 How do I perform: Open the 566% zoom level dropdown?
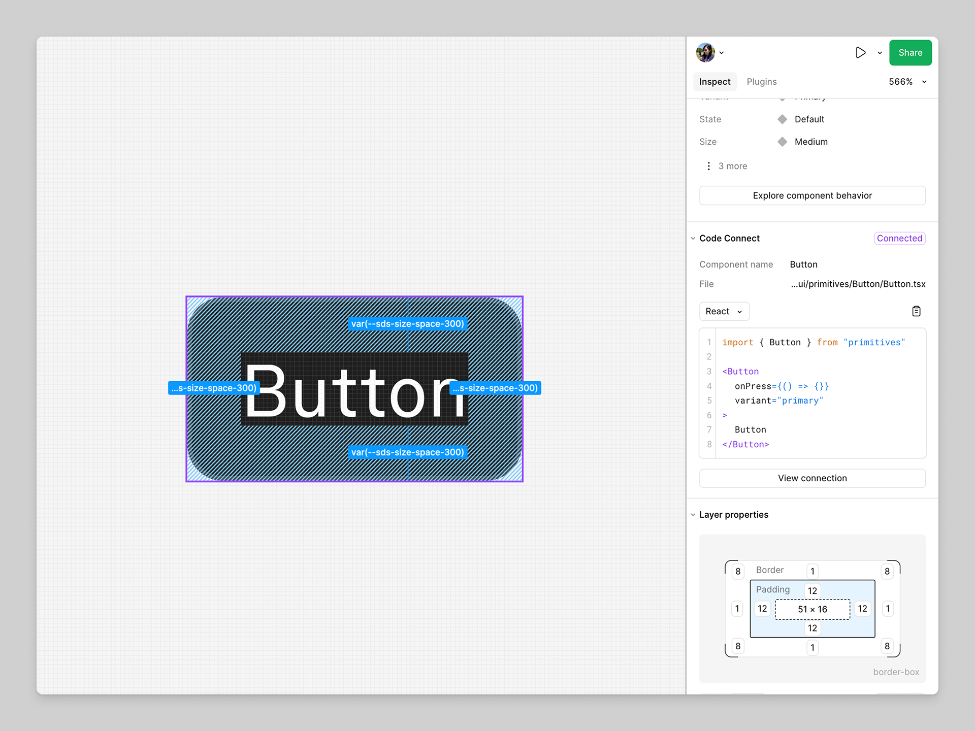907,82
